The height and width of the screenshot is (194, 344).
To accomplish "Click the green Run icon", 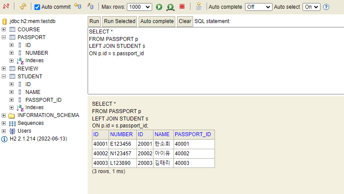I will point(159,7).
